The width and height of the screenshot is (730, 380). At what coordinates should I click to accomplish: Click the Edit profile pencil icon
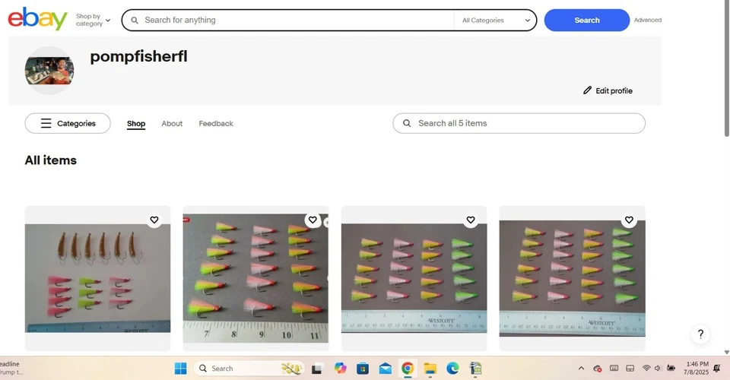588,90
